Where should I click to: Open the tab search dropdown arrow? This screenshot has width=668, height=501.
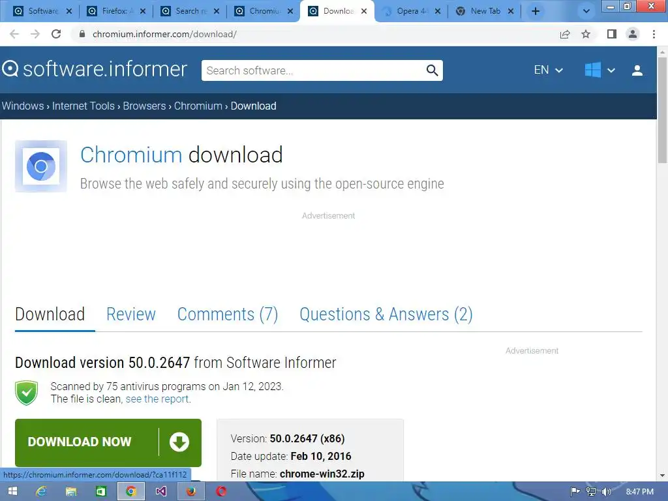pyautogui.click(x=586, y=11)
